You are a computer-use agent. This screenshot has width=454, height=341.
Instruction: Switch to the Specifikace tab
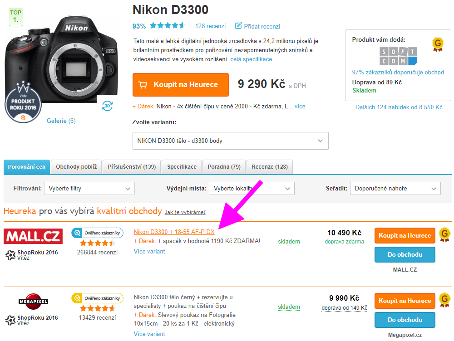coord(182,167)
